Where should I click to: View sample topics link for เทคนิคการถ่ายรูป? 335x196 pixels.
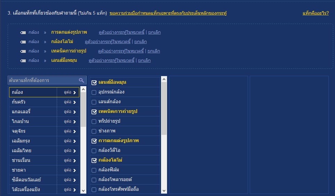point(121,51)
